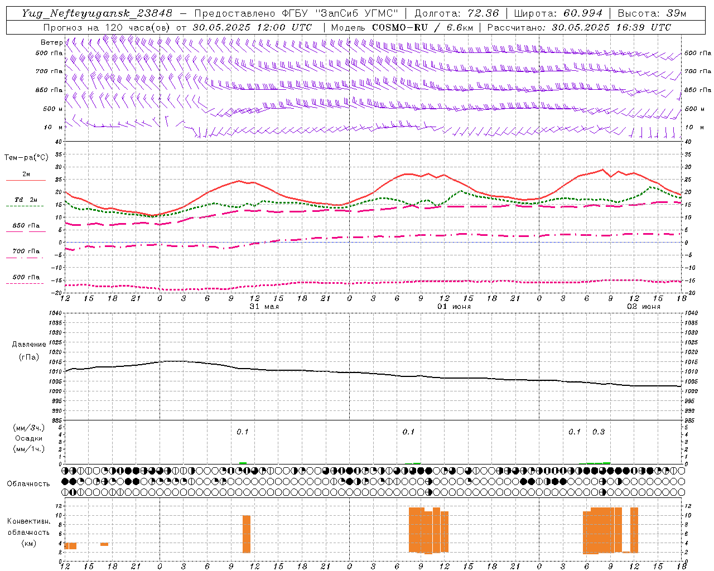Click the Конвективн. облачность label
Viewport: 714px width, 571px height.
[x=28, y=527]
